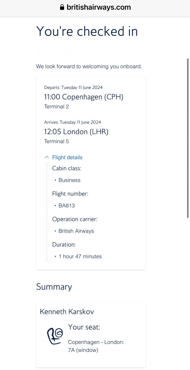Image resolution: width=190 pixels, height=370 pixels.
Task: Click the 11:00 Copenhagen (CPH) departure text
Action: (x=84, y=97)
